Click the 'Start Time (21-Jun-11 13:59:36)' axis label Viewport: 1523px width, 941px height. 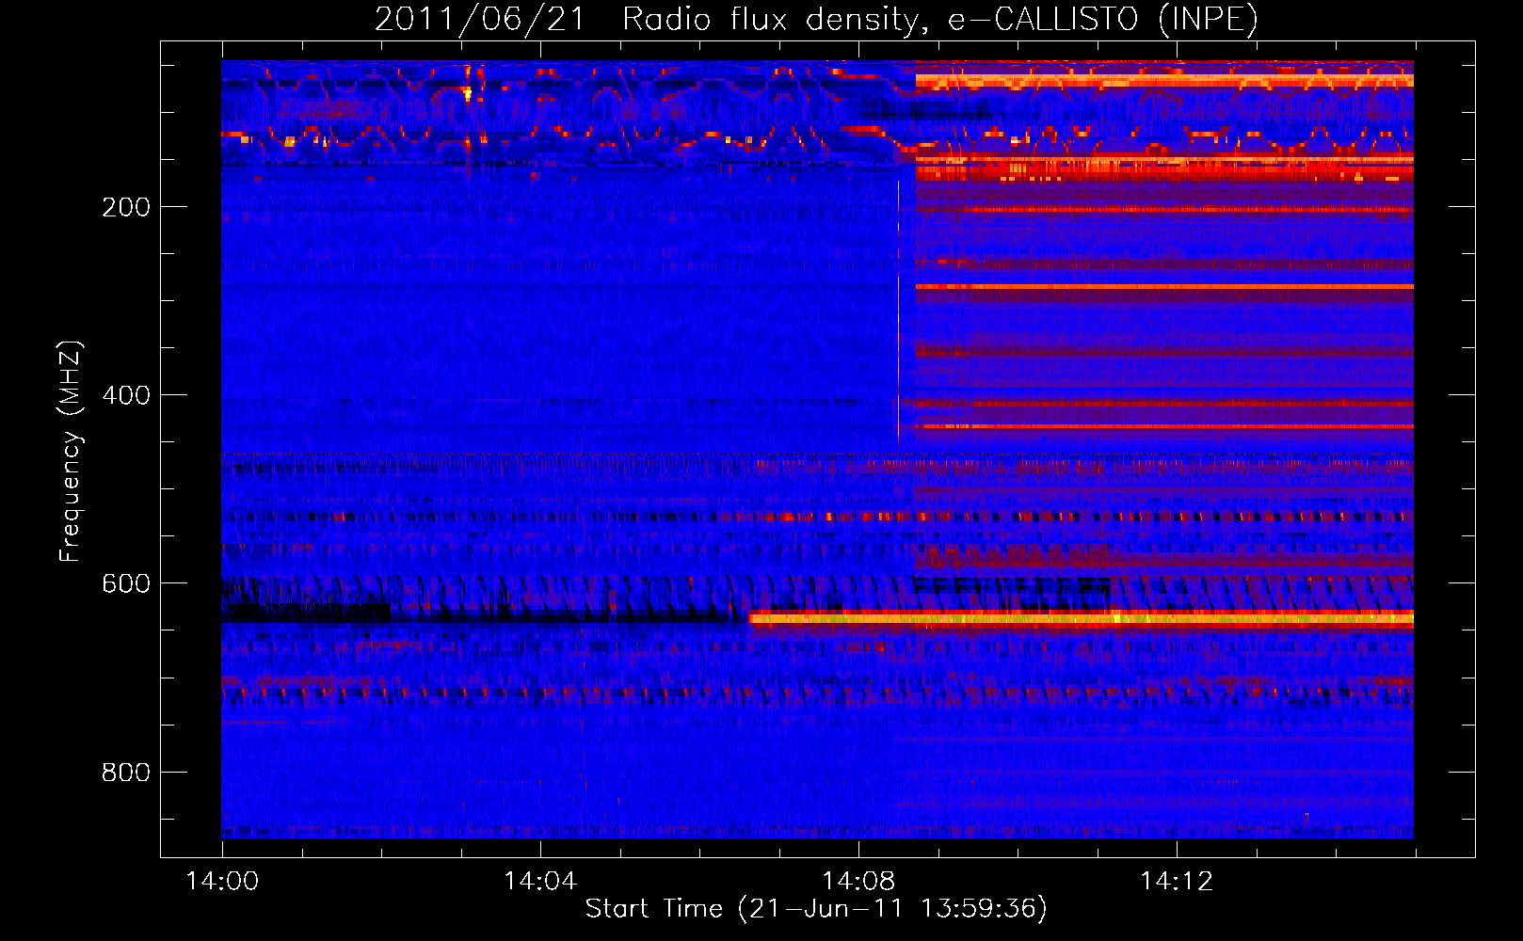816,909
